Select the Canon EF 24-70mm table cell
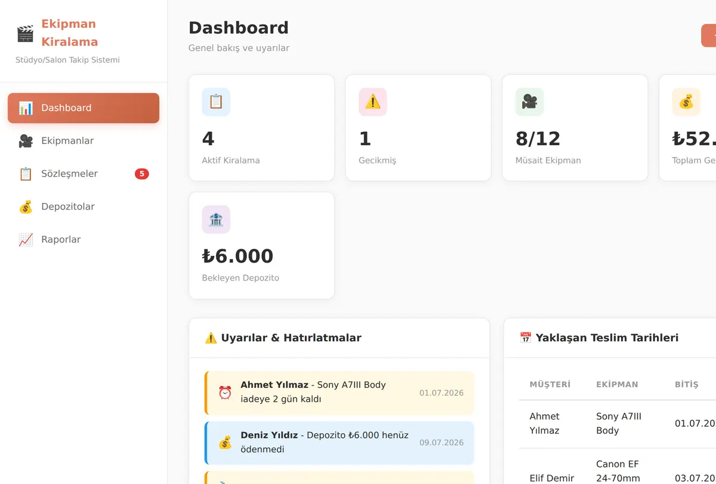Viewport: 716px width, 484px height. 618,471
